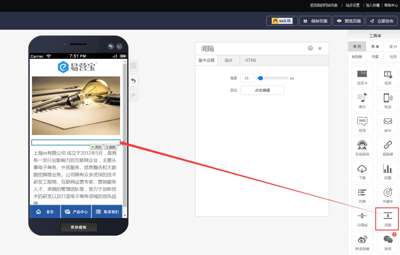
Task: Tap 联系我们 in the phone bottom navigation
Action: click(107, 212)
